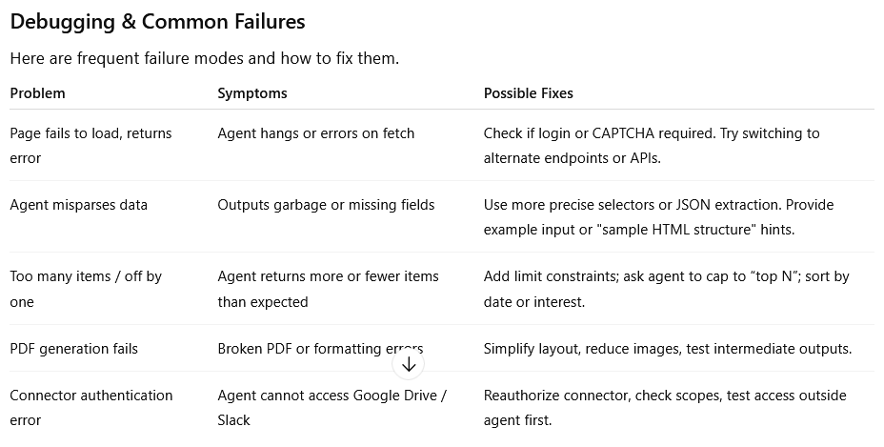This screenshot has height=447, width=884.
Task: Click the "Symptoms" column header
Action: tap(251, 93)
